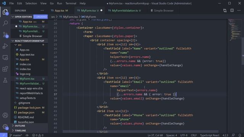Open the Extensions view icon
Viewport: 244px width, 137px height.
[x=5, y=69]
